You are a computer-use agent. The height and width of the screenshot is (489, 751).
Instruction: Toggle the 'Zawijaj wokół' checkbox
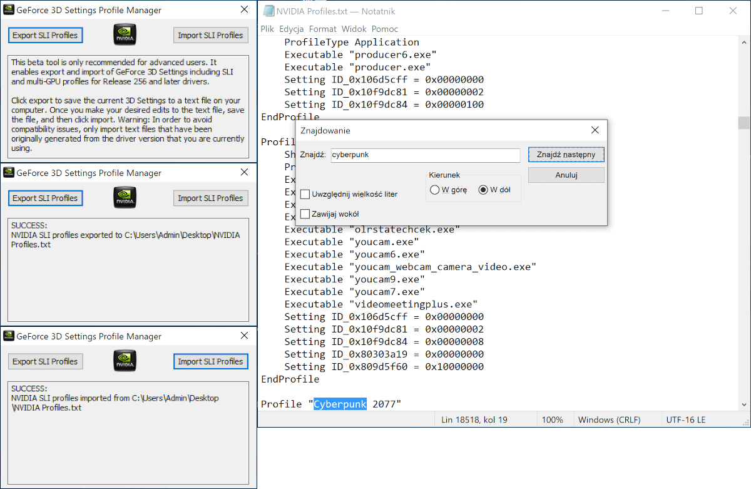coord(305,214)
